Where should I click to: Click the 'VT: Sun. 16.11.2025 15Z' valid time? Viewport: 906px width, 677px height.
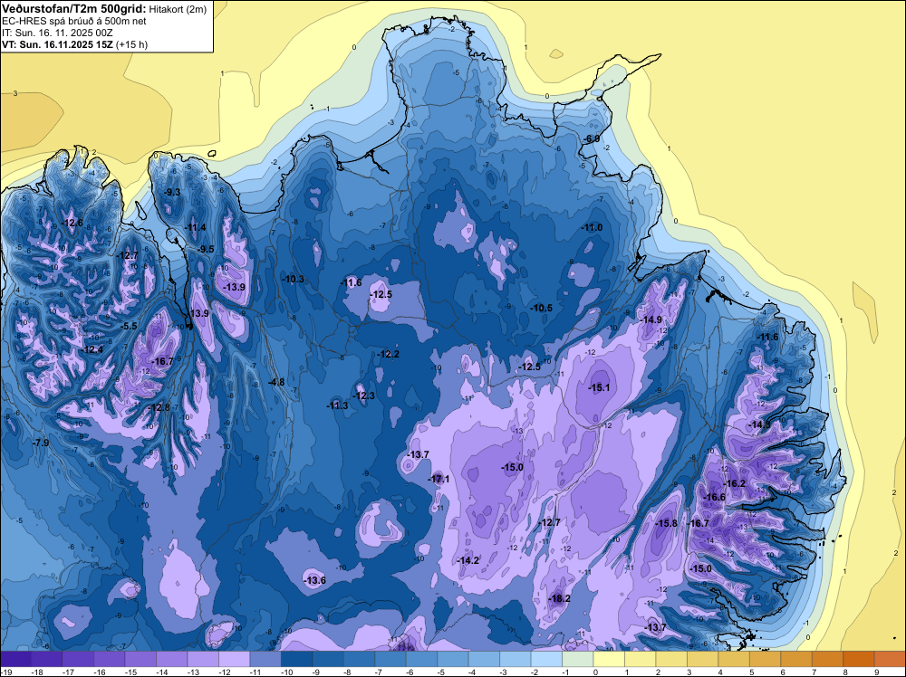pyautogui.click(x=58, y=44)
